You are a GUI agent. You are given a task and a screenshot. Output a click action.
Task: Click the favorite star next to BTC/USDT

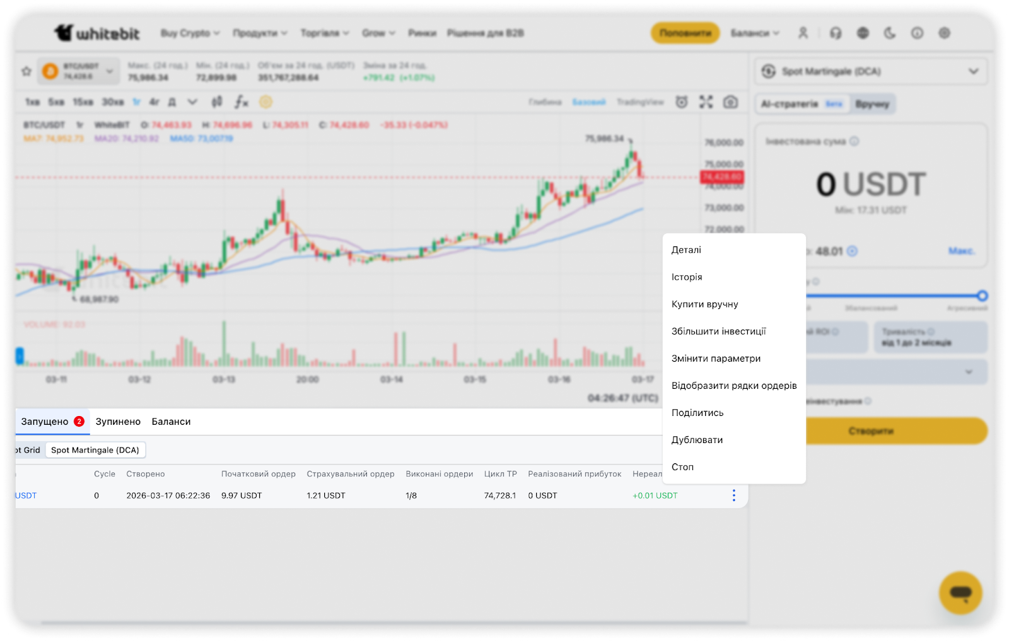[x=26, y=71]
